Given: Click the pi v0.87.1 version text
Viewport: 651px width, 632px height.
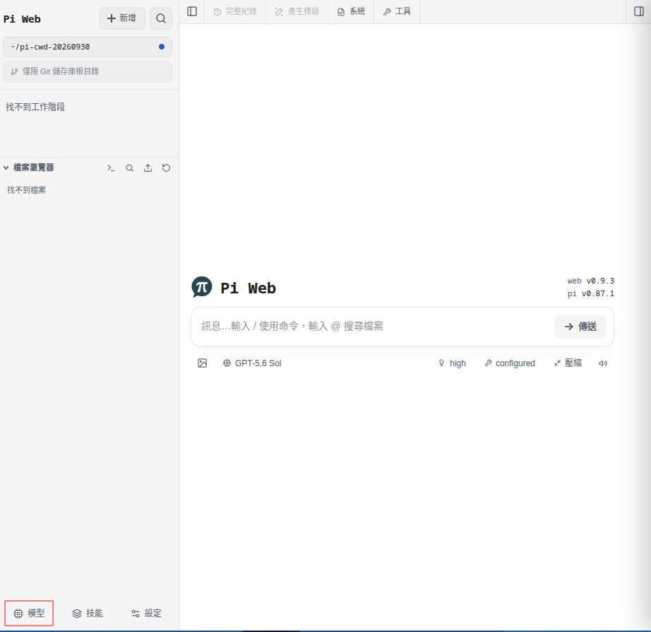Looking at the screenshot, I should pos(591,293).
